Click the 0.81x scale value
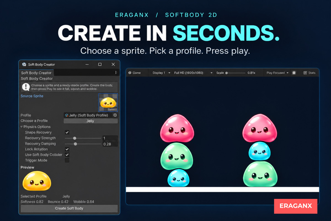Viewport: 331px width, 221px height. tap(251, 73)
